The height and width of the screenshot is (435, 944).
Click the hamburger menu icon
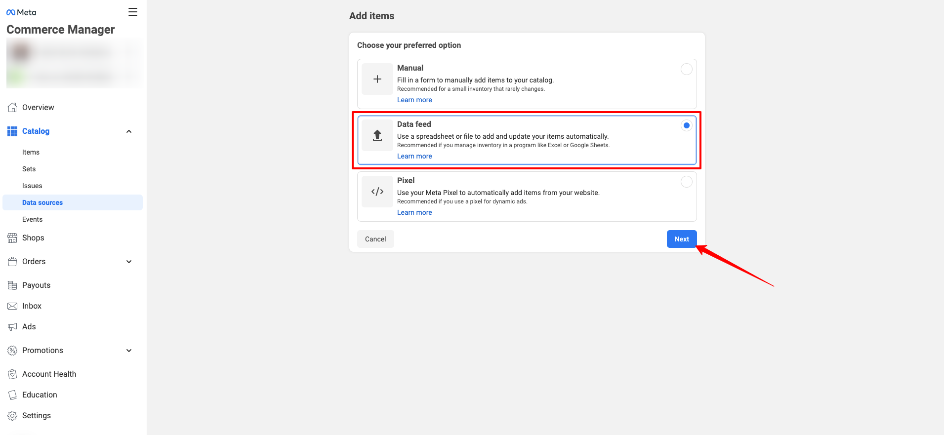coord(132,12)
